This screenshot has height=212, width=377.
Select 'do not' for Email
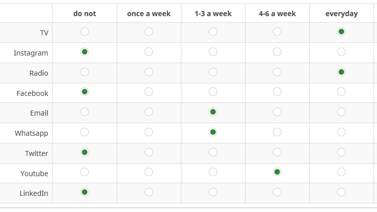tap(84, 112)
